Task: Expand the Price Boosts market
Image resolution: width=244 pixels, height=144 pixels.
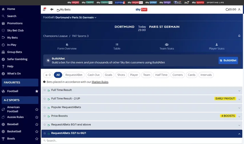Action: point(239,117)
